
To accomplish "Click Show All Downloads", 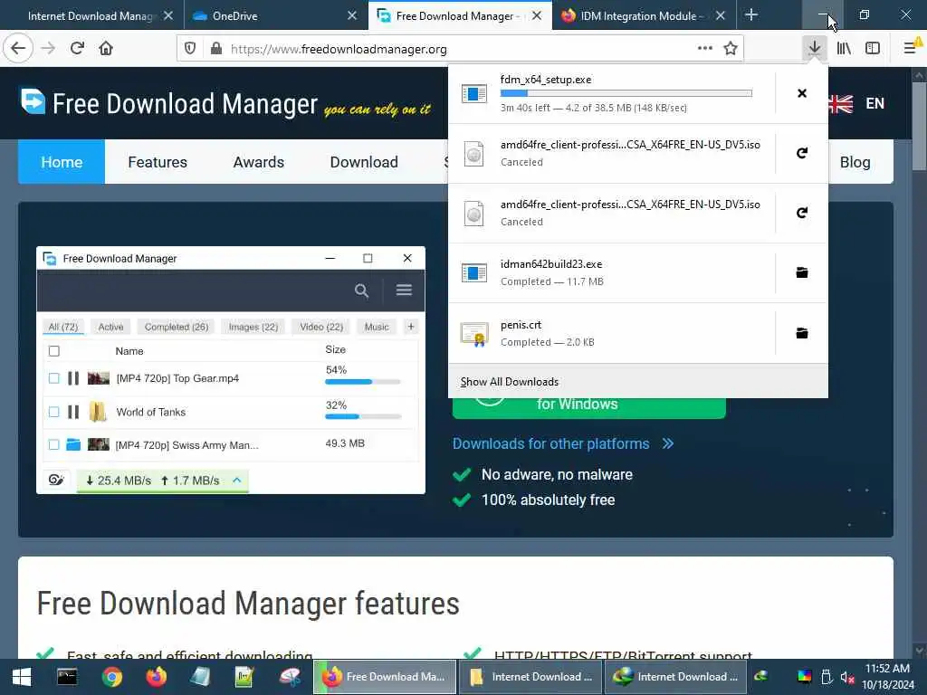I will pyautogui.click(x=509, y=382).
